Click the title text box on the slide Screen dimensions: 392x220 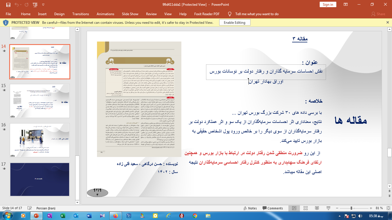pyautogui.click(x=266, y=72)
